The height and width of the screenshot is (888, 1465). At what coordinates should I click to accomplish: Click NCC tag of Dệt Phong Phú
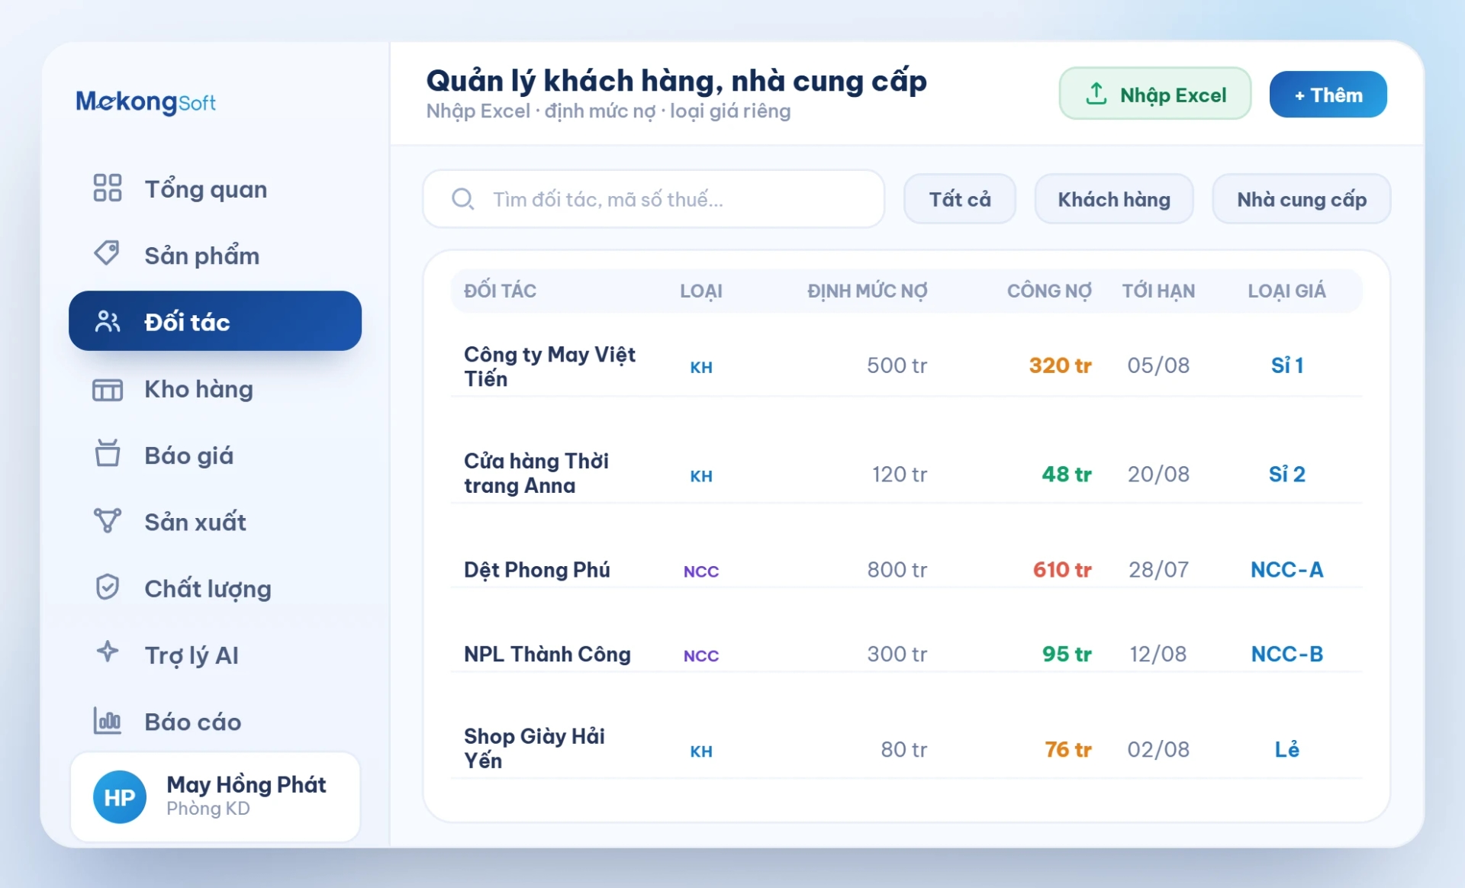[x=701, y=571]
